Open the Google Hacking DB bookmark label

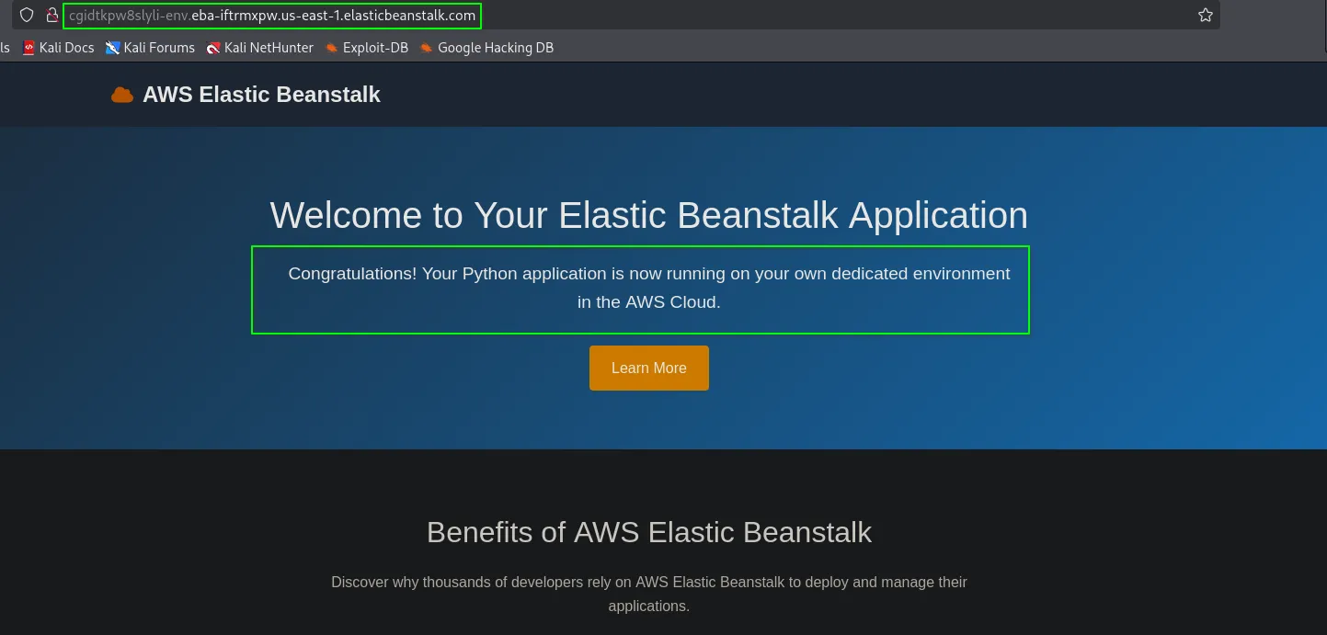click(496, 48)
